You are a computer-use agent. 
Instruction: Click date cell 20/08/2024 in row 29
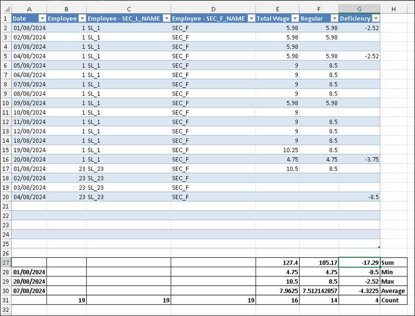(x=29, y=281)
